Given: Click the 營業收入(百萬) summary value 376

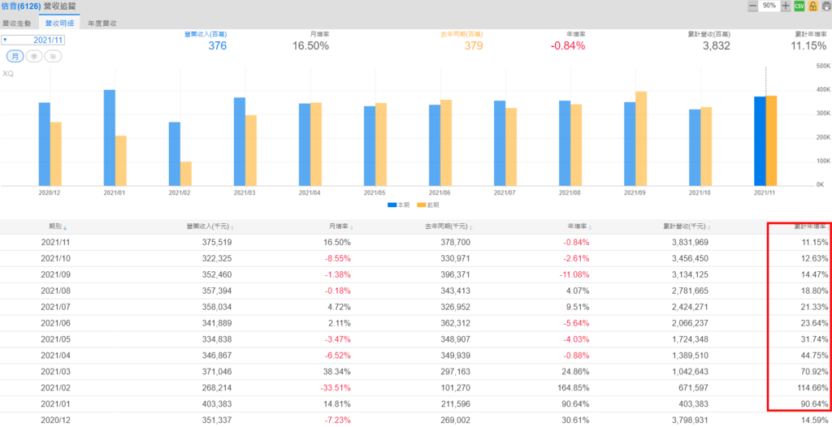Looking at the screenshot, I should 218,45.
